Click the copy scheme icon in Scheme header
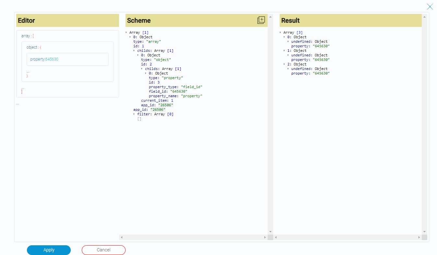This screenshot has height=255, width=437. [261, 20]
